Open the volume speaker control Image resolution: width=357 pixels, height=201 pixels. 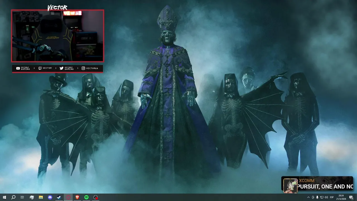tap(326, 197)
